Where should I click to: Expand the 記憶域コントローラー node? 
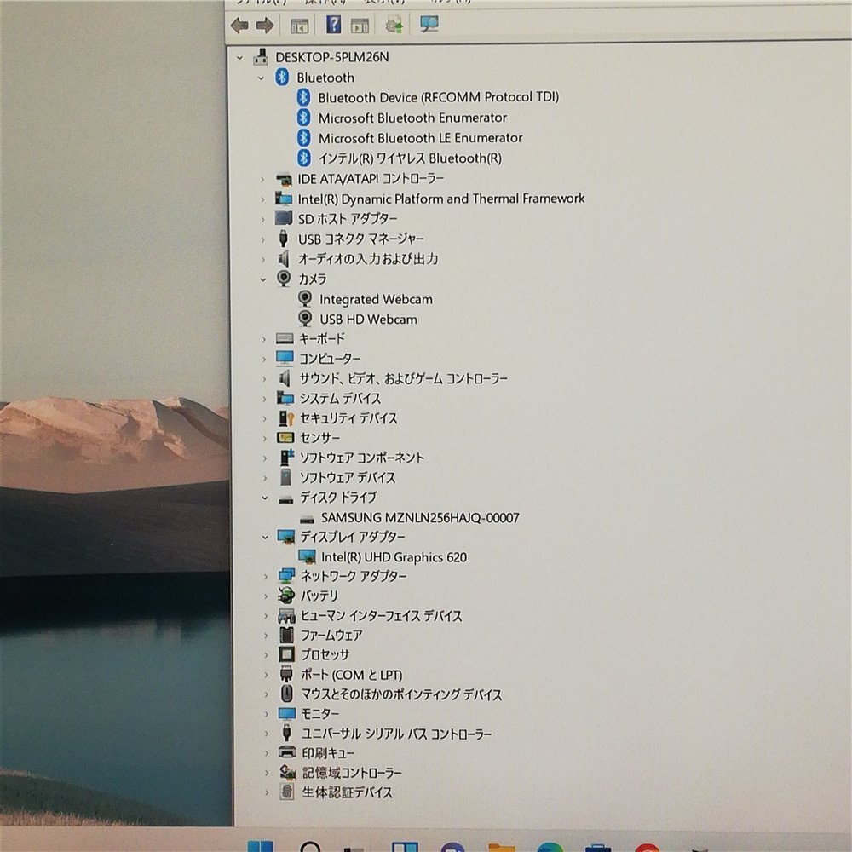pos(266,774)
